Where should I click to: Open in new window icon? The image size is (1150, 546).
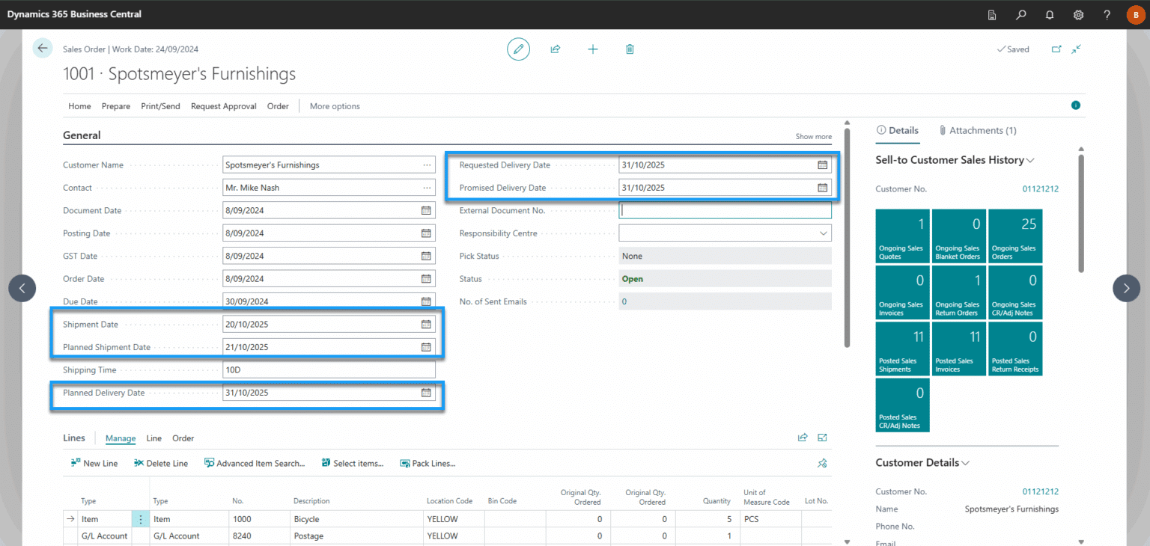point(1056,49)
